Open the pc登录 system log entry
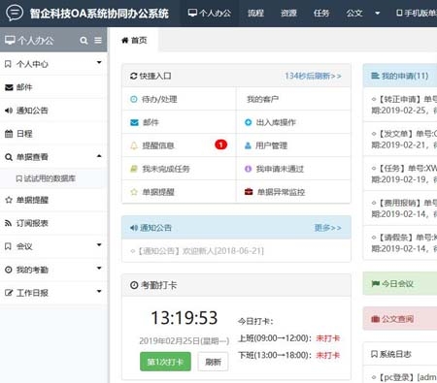Viewport: 437px width, 383px height. point(404,377)
